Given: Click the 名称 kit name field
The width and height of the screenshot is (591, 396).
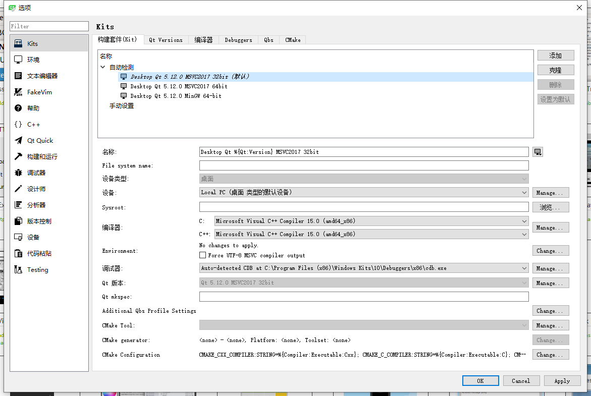Looking at the screenshot, I should [x=364, y=152].
